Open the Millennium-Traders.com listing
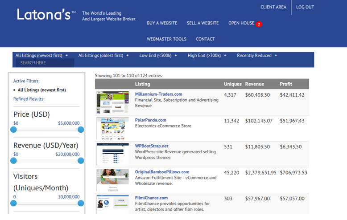The image size is (347, 220). (159, 94)
